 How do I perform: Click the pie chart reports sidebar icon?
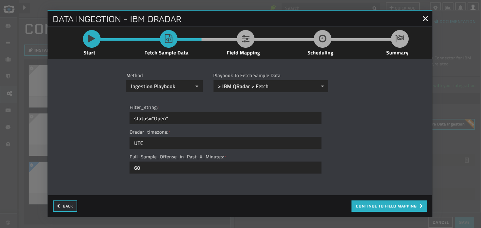coord(8,127)
